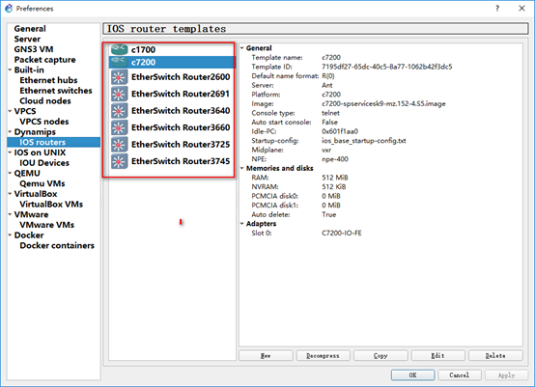
Task: Collapse the Memories and disks group arrow
Action: click(x=242, y=168)
